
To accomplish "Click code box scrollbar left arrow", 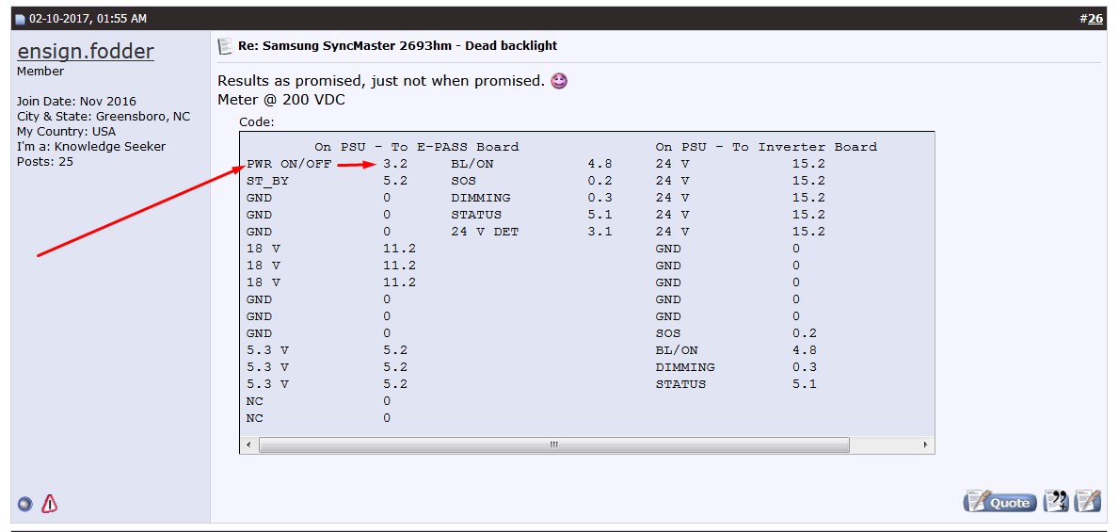I will (248, 444).
